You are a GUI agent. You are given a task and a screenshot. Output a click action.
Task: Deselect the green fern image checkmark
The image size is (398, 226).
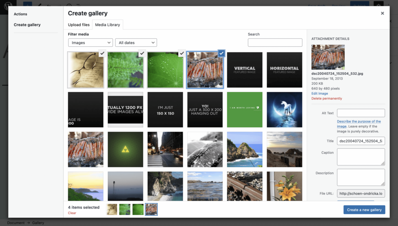(142, 53)
